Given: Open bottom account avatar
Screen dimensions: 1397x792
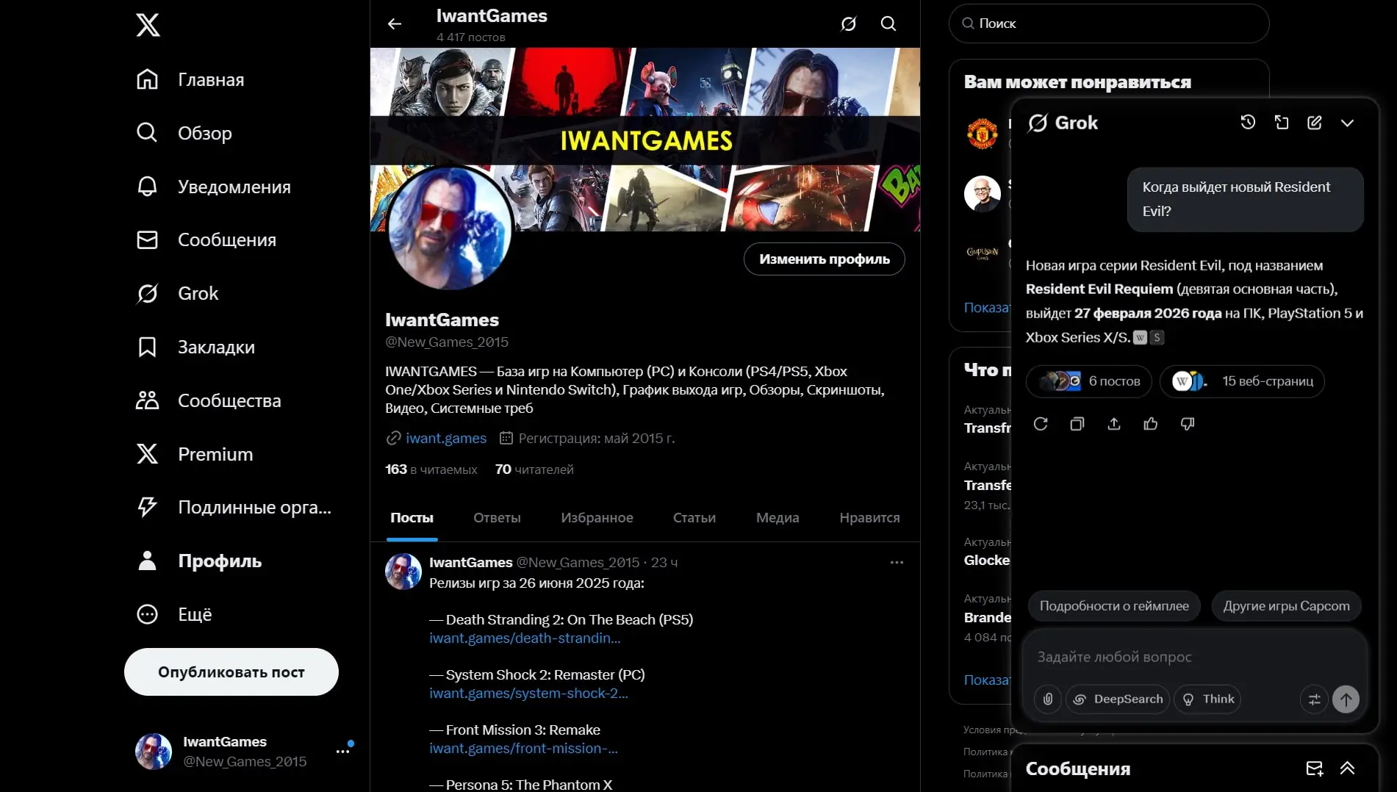Looking at the screenshot, I should coord(154,751).
